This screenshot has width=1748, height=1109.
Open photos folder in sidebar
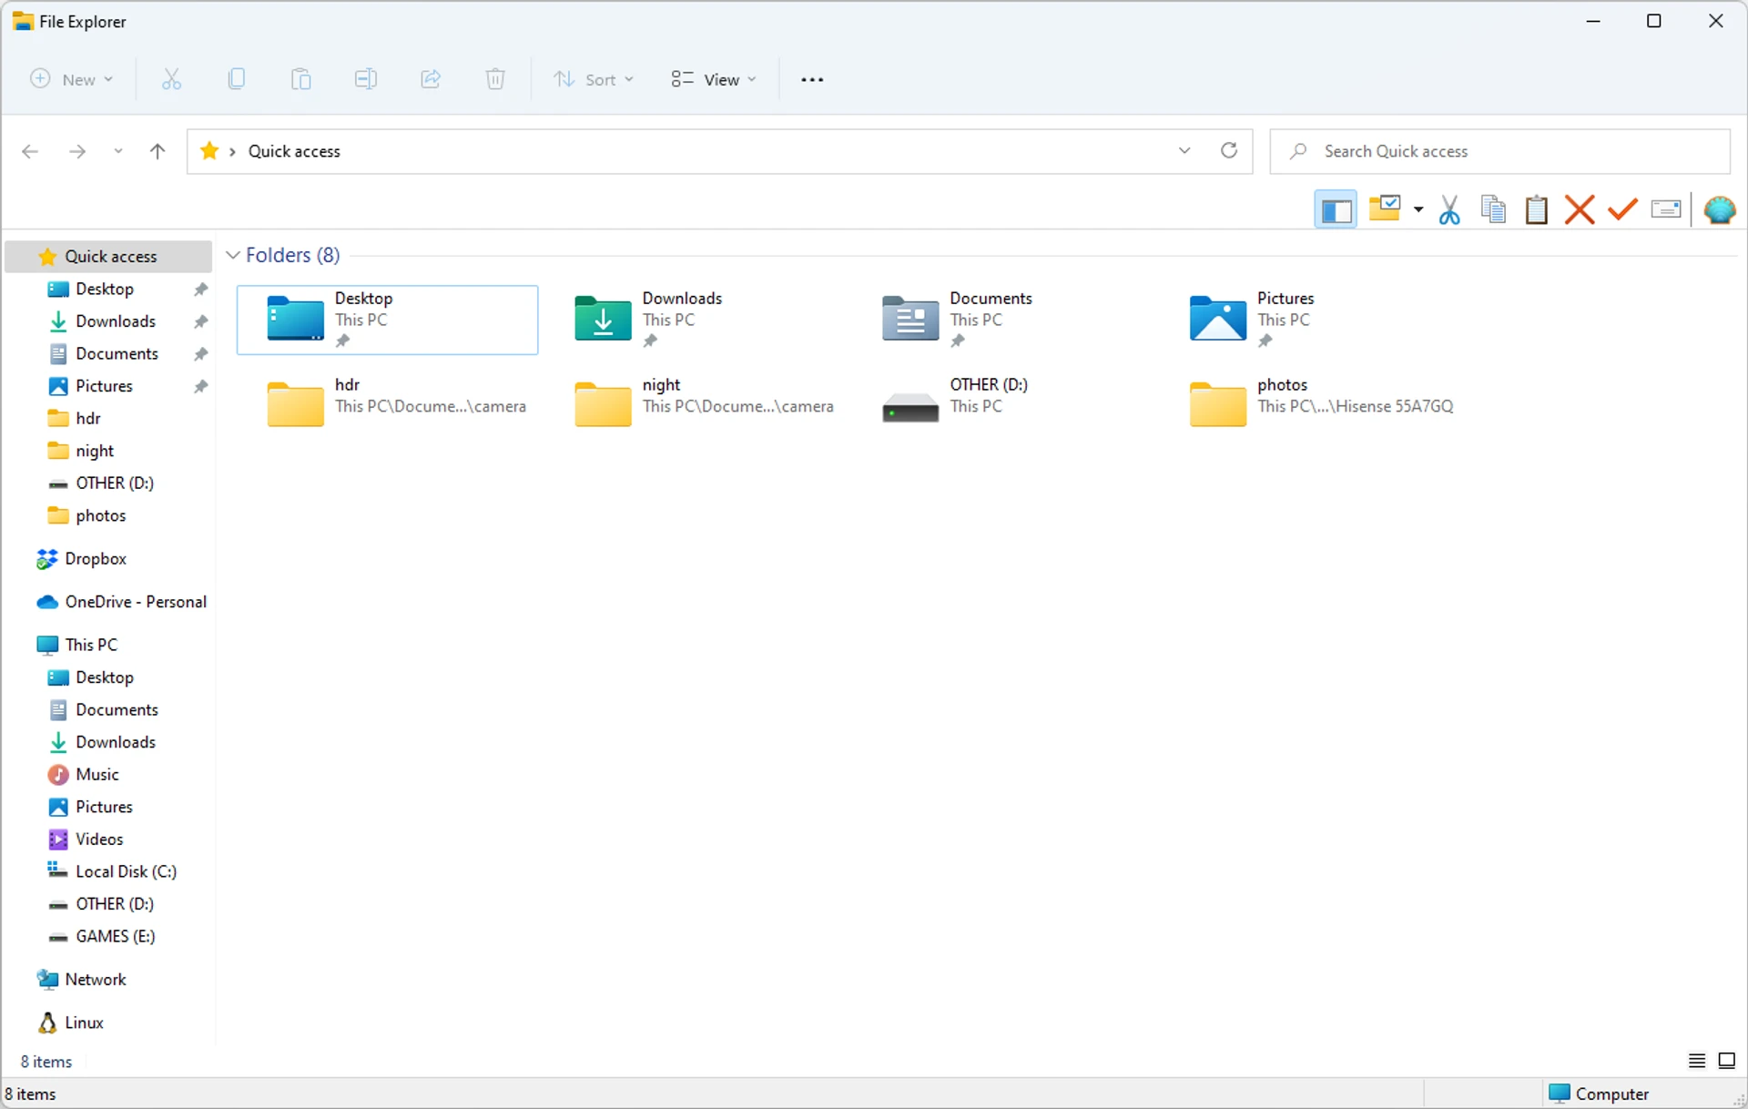point(100,515)
